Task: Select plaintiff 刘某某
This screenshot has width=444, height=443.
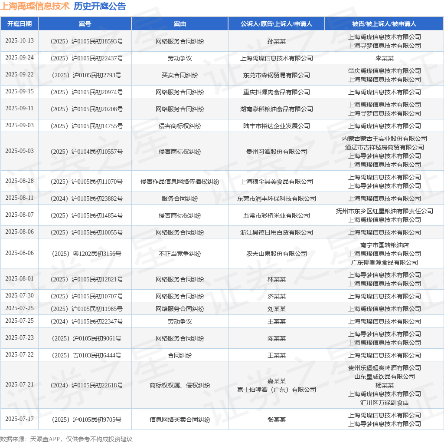Action: click(276, 309)
